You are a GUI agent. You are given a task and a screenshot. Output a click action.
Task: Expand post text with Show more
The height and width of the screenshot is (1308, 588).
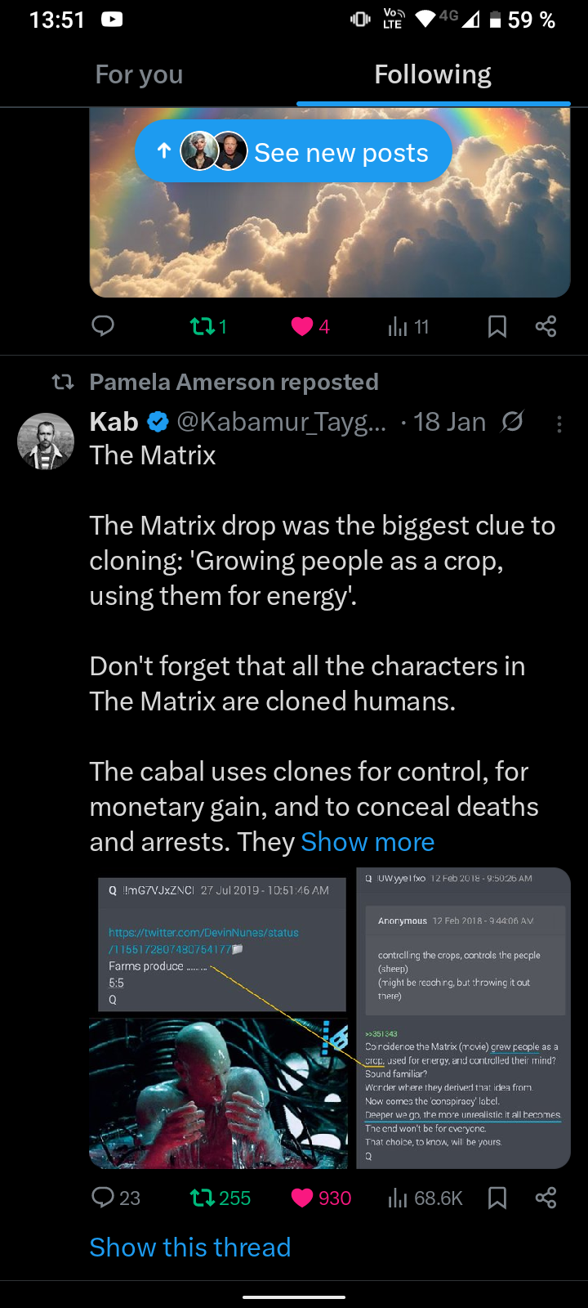tap(367, 842)
